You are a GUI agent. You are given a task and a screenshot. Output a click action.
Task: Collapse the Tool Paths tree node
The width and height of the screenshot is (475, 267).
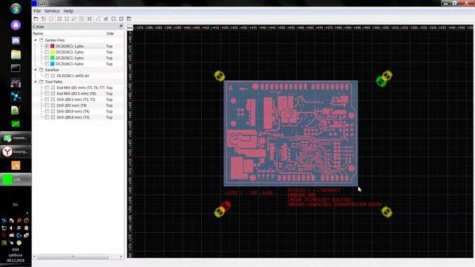pyautogui.click(x=36, y=82)
